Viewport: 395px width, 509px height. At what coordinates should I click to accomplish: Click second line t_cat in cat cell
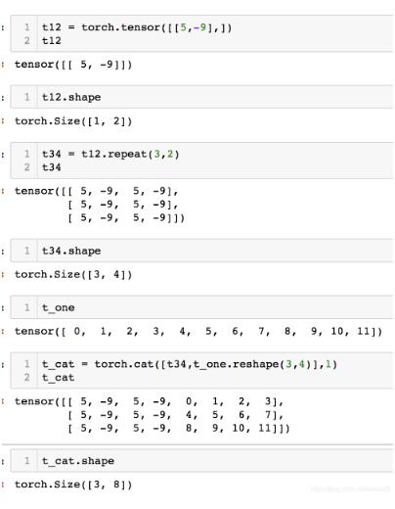pos(58,378)
